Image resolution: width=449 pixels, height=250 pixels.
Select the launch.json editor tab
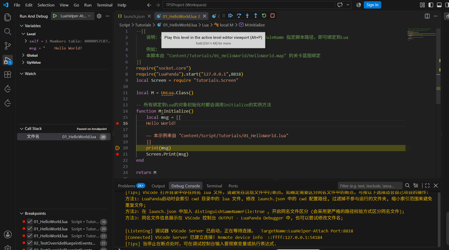coord(134,16)
